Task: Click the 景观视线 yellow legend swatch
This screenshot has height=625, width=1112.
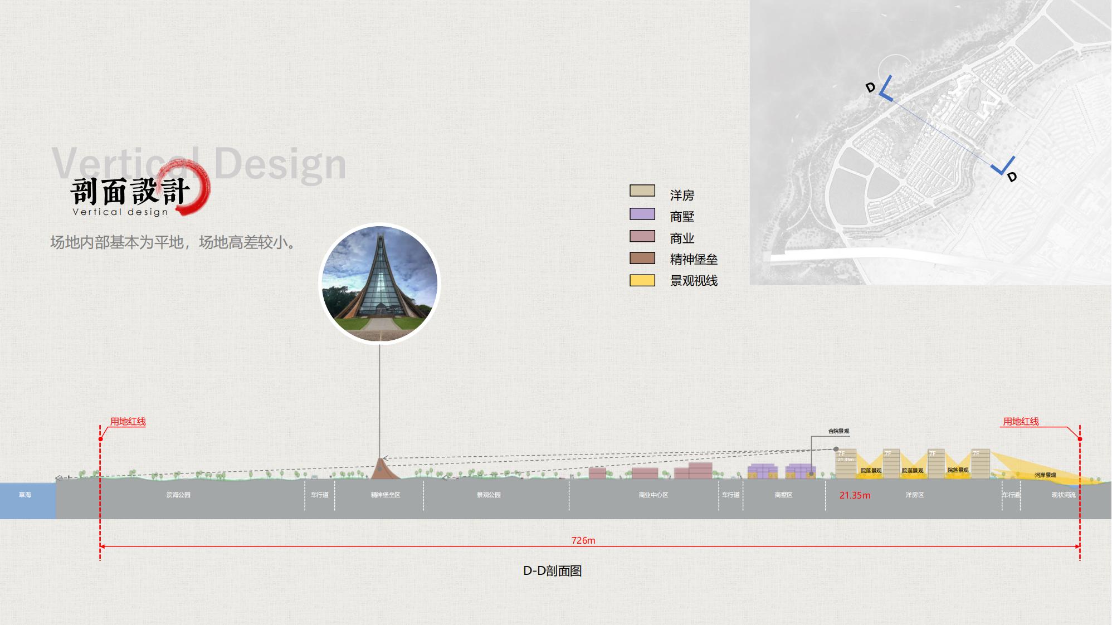Action: [x=642, y=280]
